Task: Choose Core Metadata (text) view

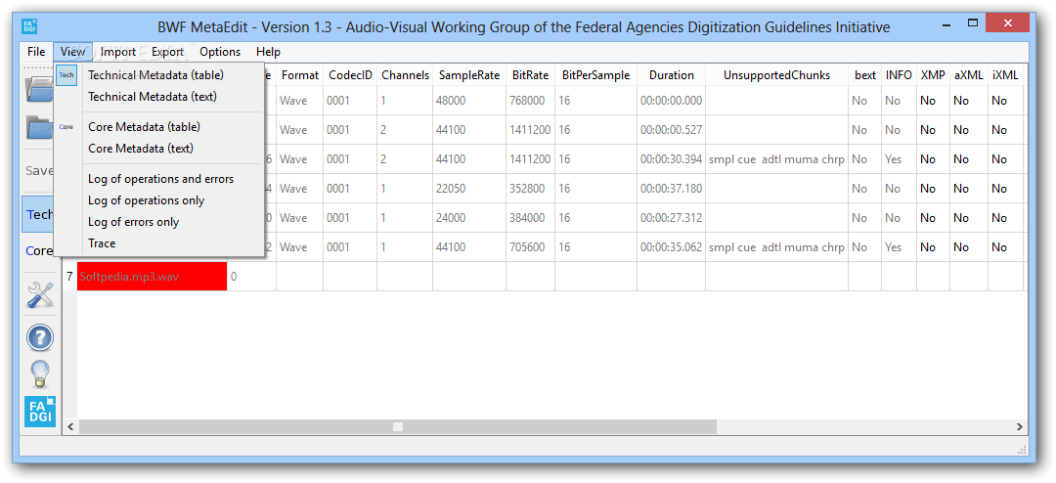Action: (158, 149)
